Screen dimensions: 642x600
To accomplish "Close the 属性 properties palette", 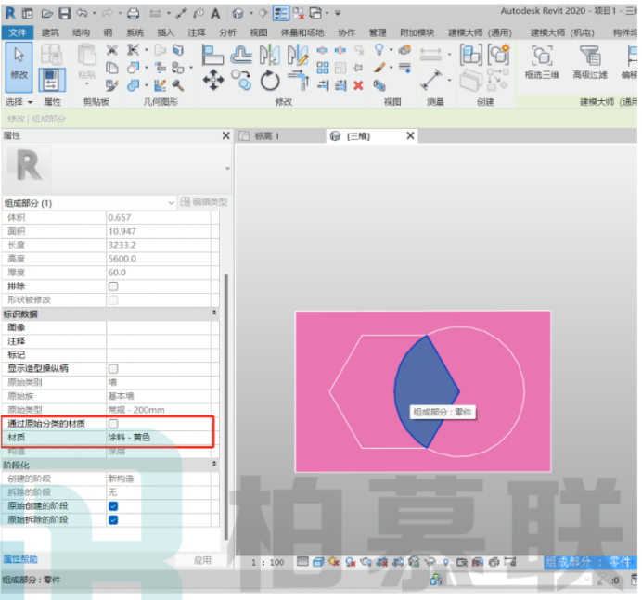I will click(x=225, y=135).
